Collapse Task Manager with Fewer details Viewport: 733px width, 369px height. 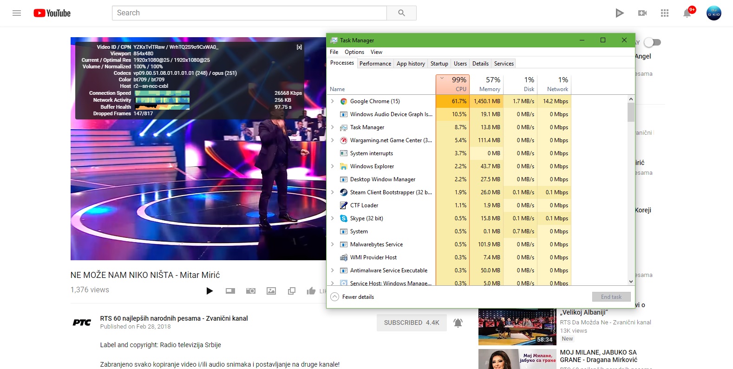[x=352, y=297]
